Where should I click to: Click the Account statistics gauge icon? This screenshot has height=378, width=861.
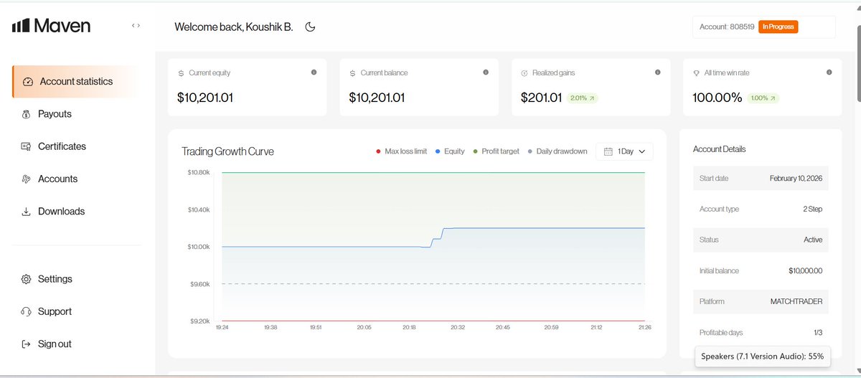tap(28, 82)
